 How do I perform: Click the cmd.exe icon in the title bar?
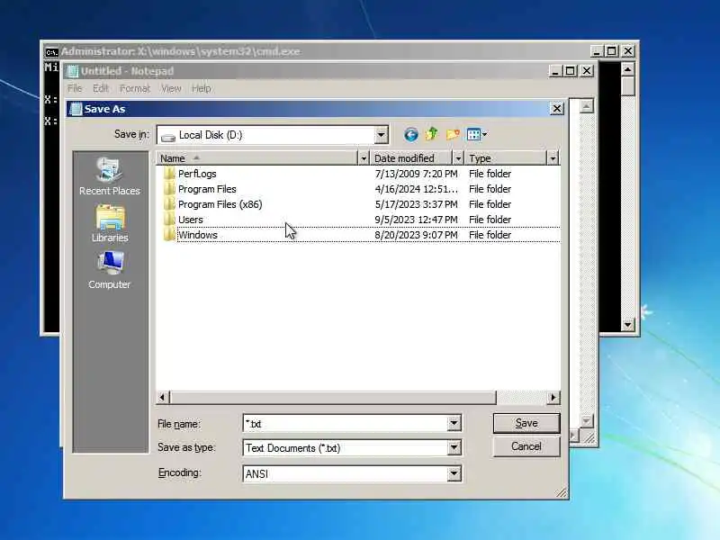[51, 51]
